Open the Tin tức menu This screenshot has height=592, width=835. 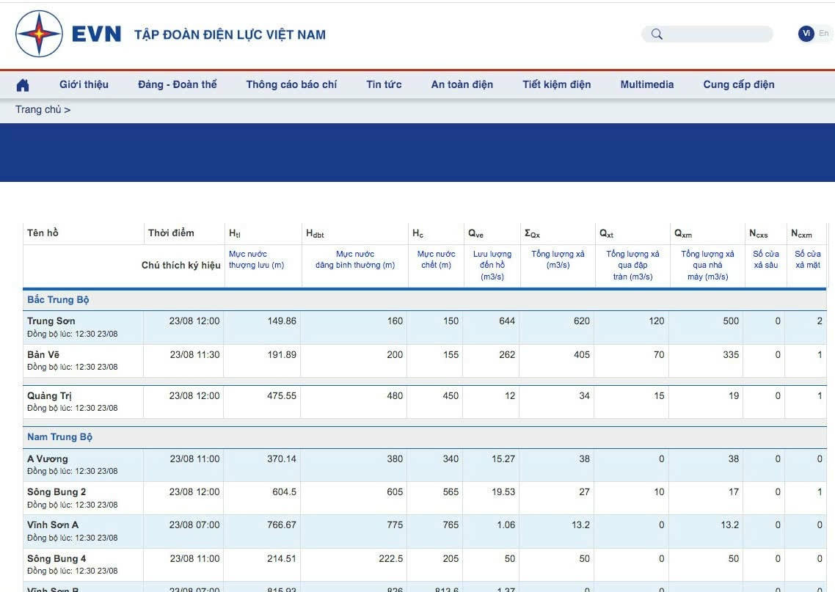pos(384,84)
